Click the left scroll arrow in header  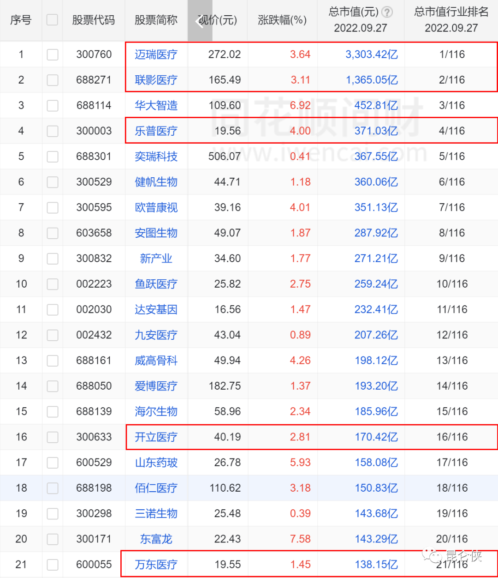click(x=200, y=21)
